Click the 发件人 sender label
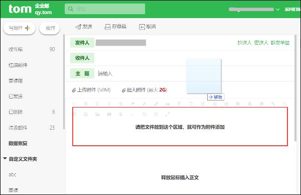This screenshot has width=301, height=195. click(x=82, y=43)
